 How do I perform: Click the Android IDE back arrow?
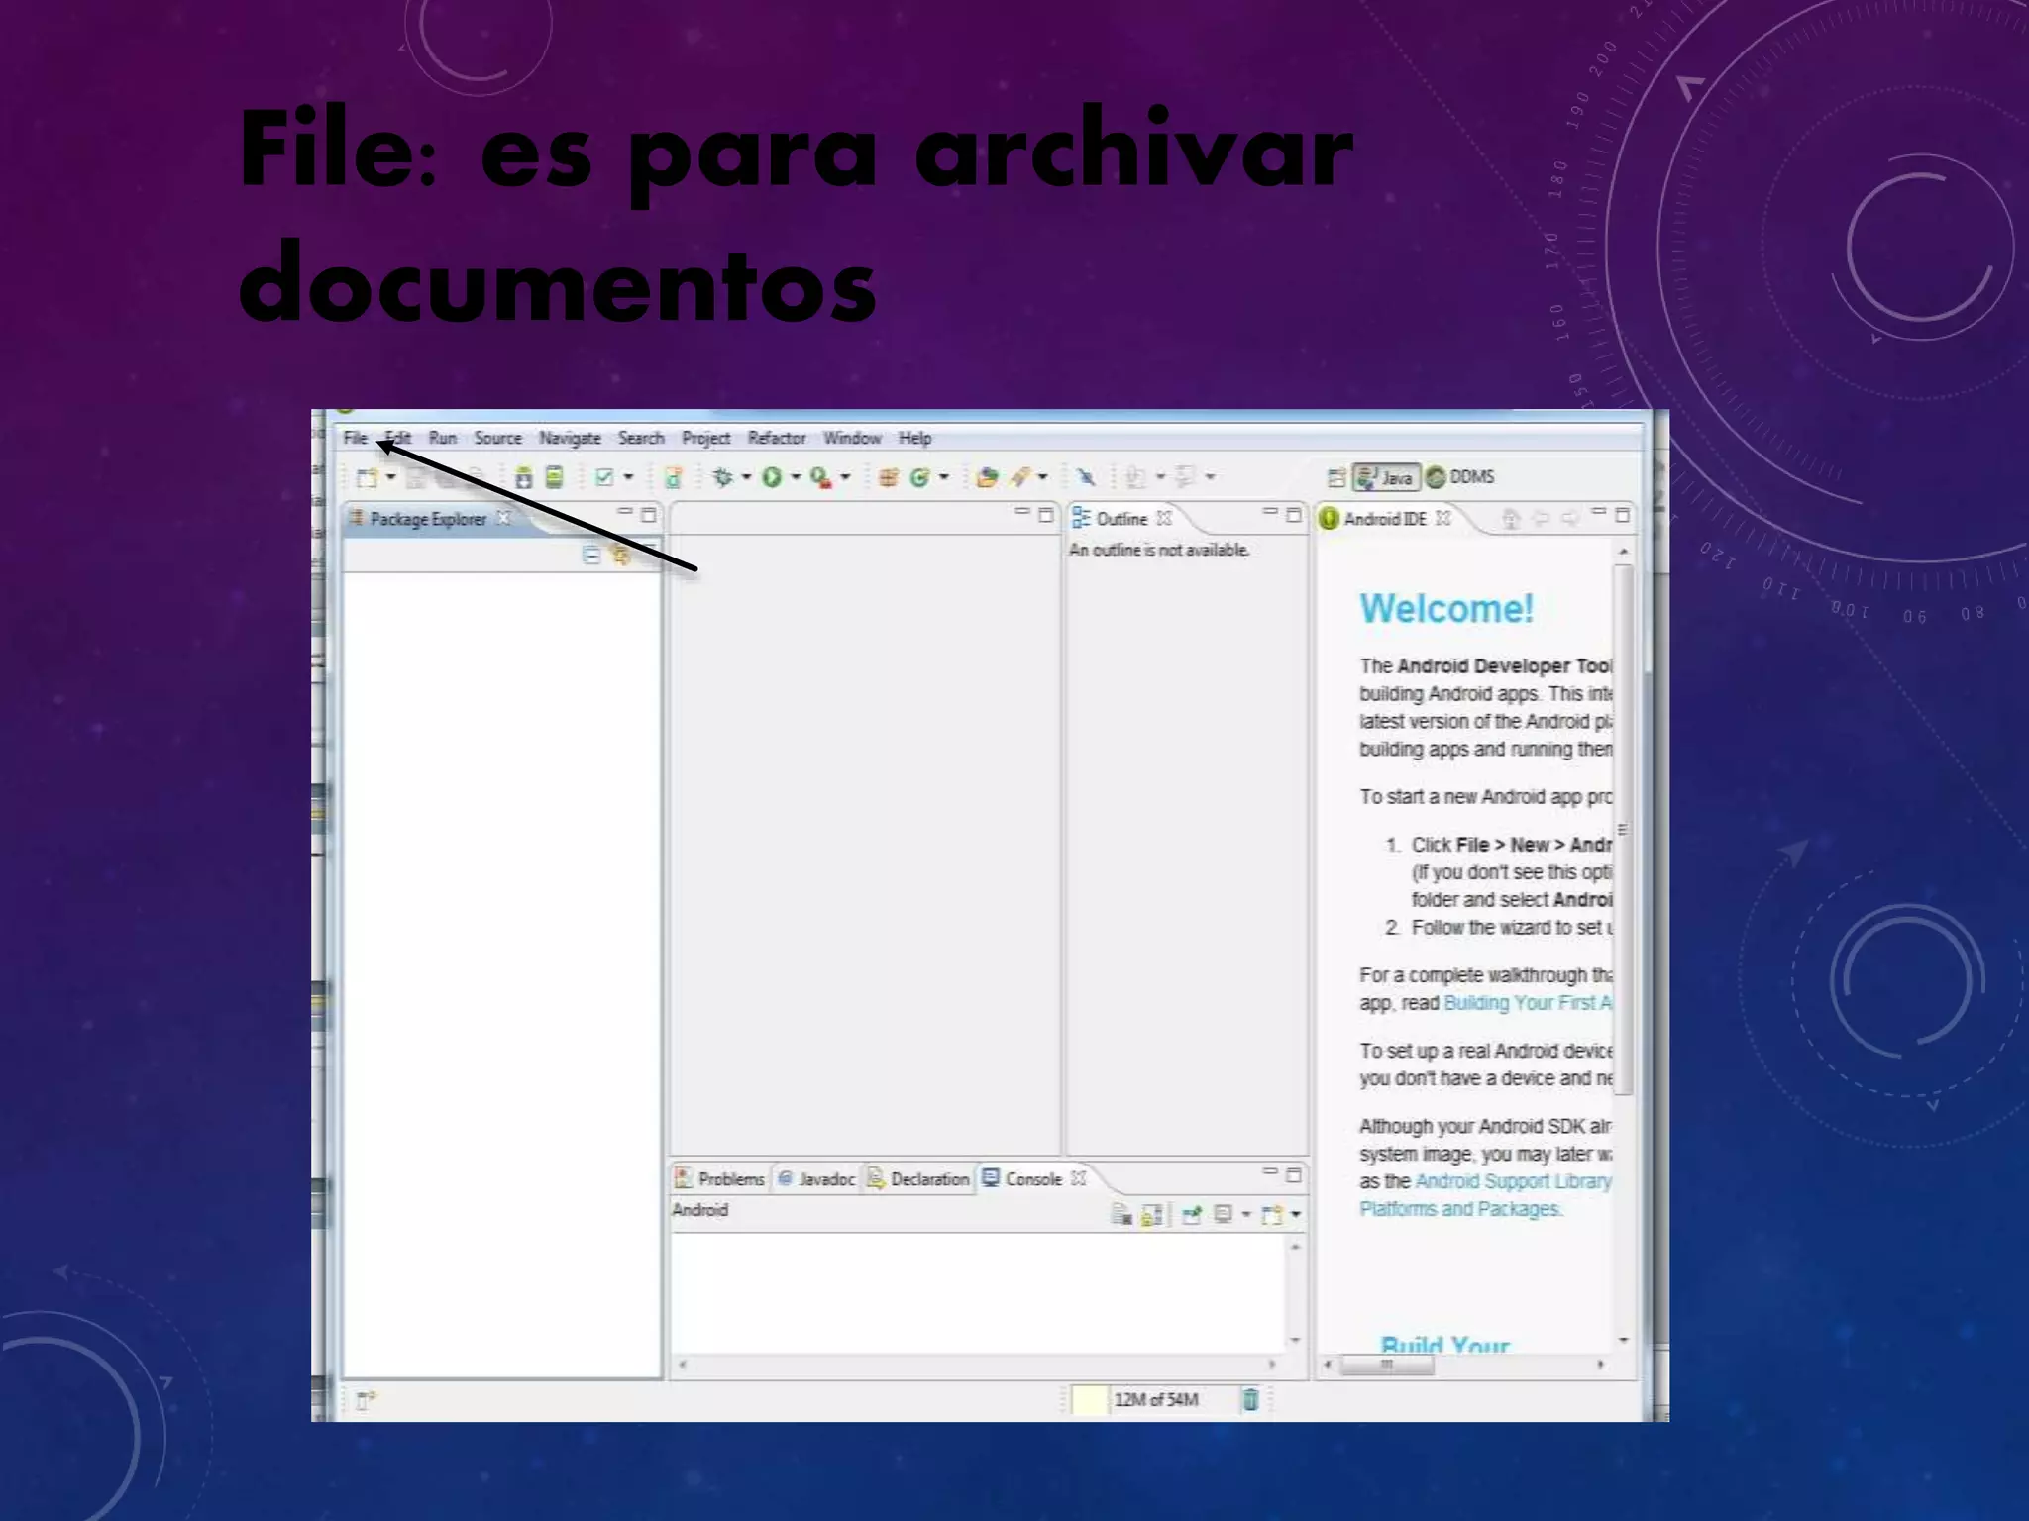(x=1541, y=518)
